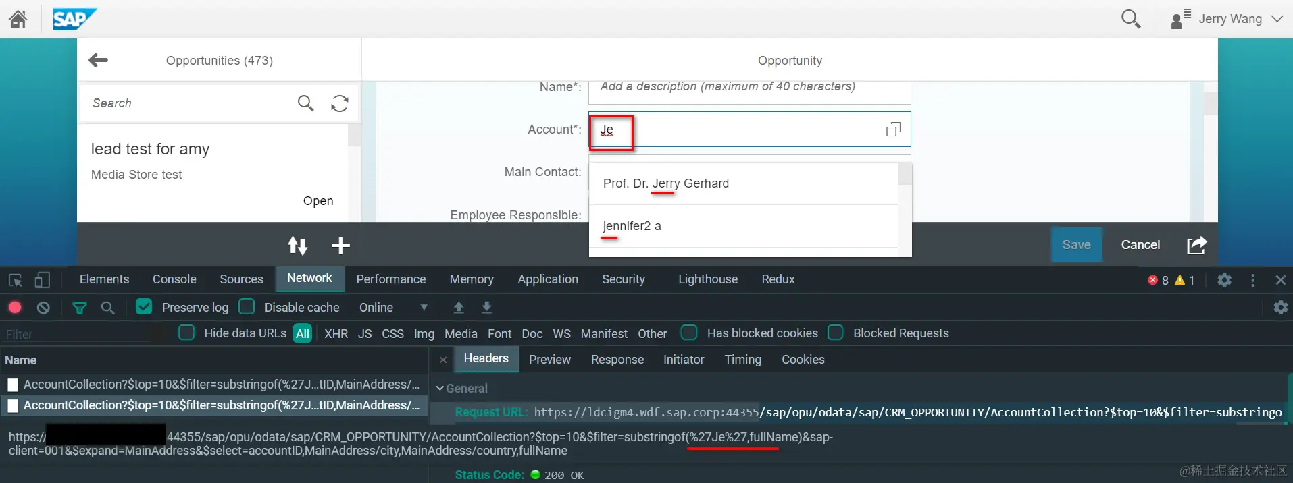Toggle the Preserve log checkbox
This screenshot has height=483, width=1293.
pyautogui.click(x=144, y=307)
